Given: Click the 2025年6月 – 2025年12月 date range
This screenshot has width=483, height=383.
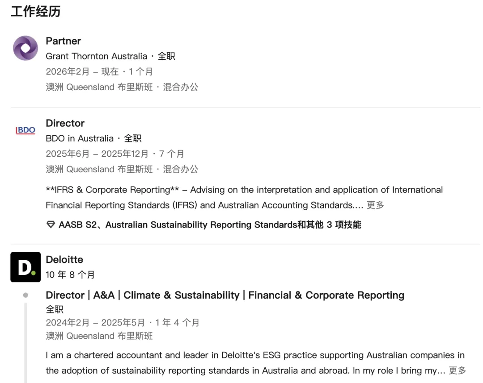Looking at the screenshot, I should (x=97, y=154).
